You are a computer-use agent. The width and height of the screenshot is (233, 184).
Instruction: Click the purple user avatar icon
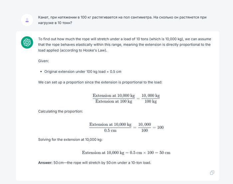click(27, 20)
